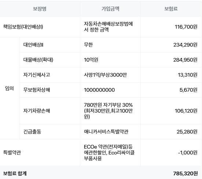Click the 보험료 column header
The height and width of the screenshot is (179, 202).
[171, 9]
